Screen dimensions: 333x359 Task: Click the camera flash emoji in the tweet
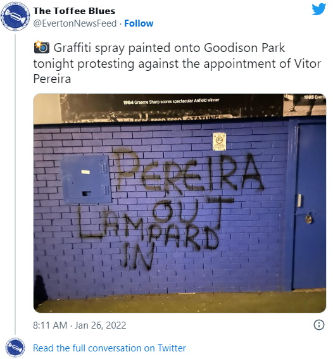click(x=41, y=47)
